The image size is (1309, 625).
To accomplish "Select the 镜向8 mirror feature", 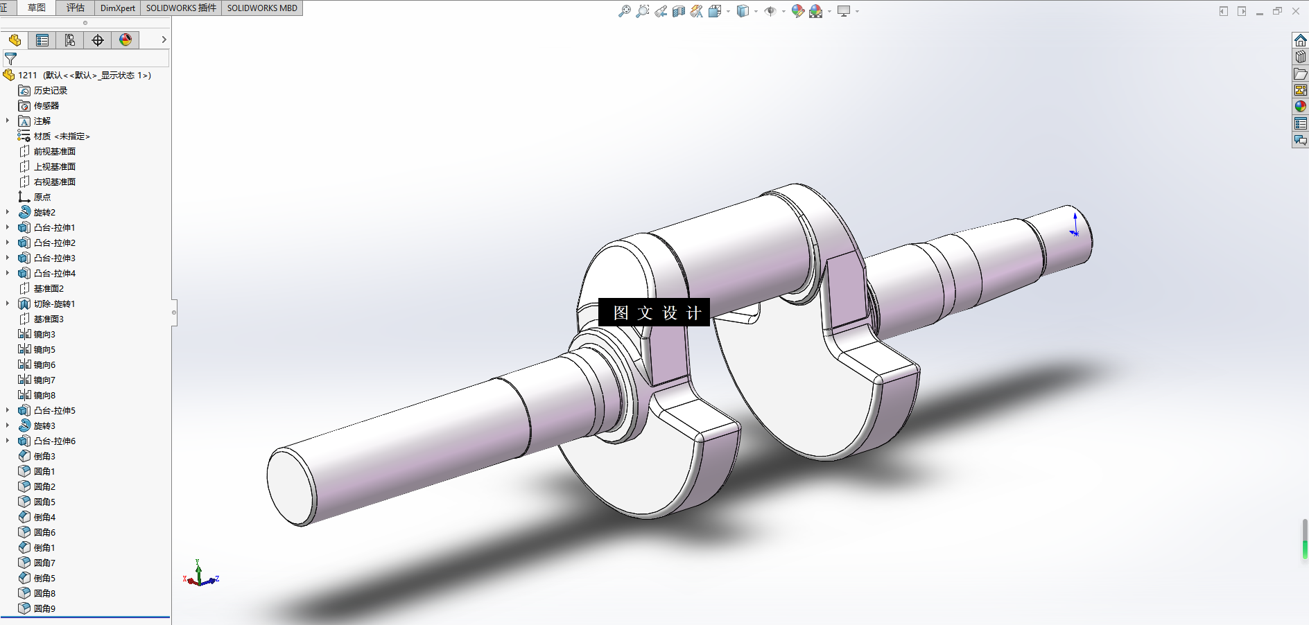I will click(x=37, y=395).
